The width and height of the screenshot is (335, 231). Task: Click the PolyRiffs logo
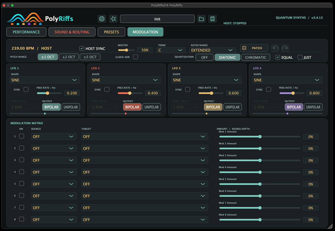coord(40,18)
